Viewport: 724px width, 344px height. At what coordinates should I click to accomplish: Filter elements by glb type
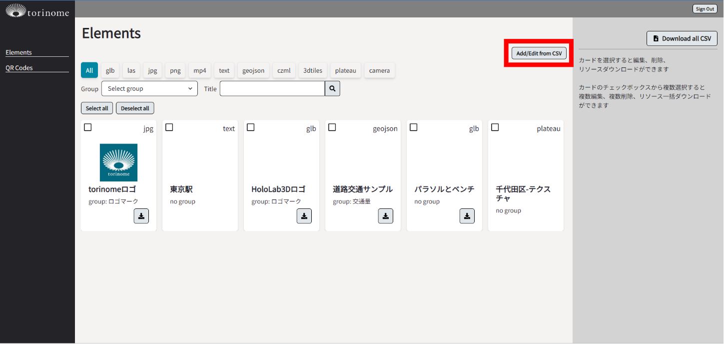coord(110,70)
